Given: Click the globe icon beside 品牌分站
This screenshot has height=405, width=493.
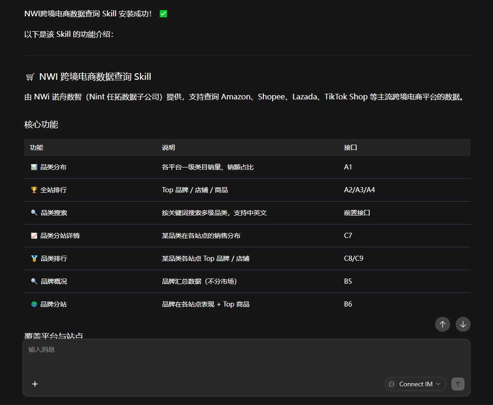Looking at the screenshot, I should click(x=34, y=304).
